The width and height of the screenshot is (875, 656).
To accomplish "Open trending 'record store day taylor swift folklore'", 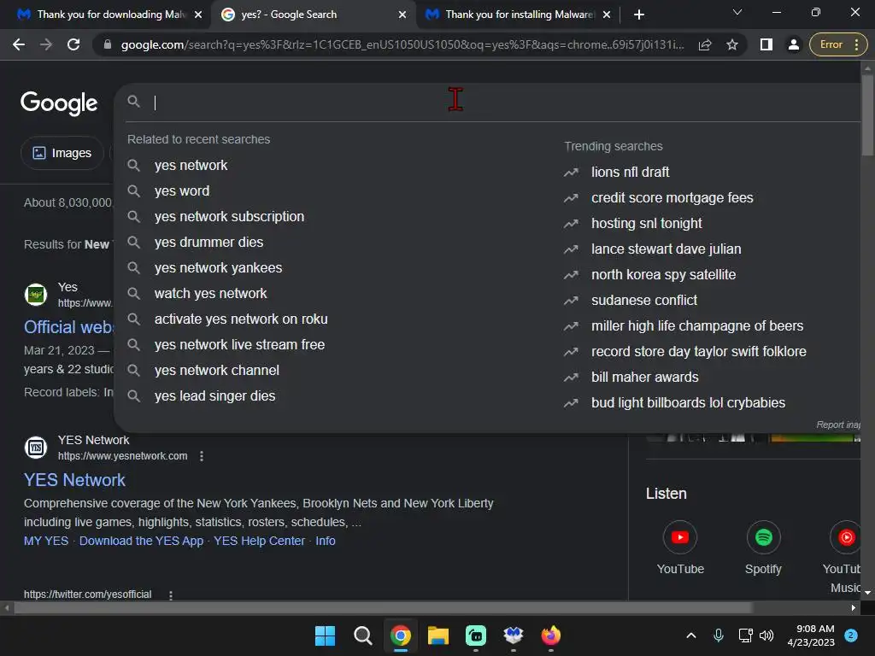I will click(x=699, y=351).
